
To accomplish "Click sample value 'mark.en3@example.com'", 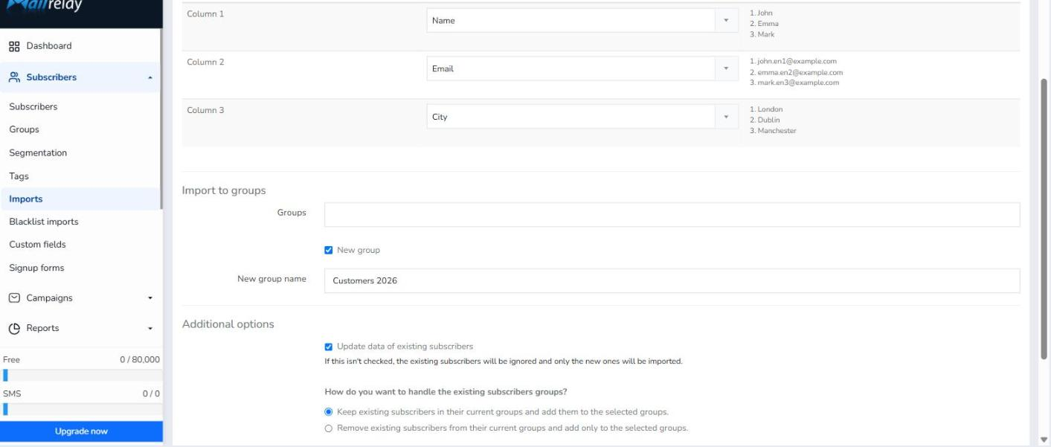I will coord(798,83).
